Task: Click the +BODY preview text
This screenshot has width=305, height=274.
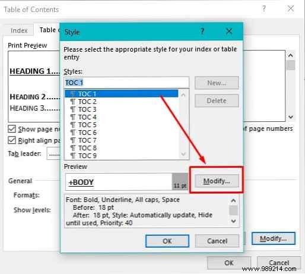Action: pyautogui.click(x=81, y=182)
